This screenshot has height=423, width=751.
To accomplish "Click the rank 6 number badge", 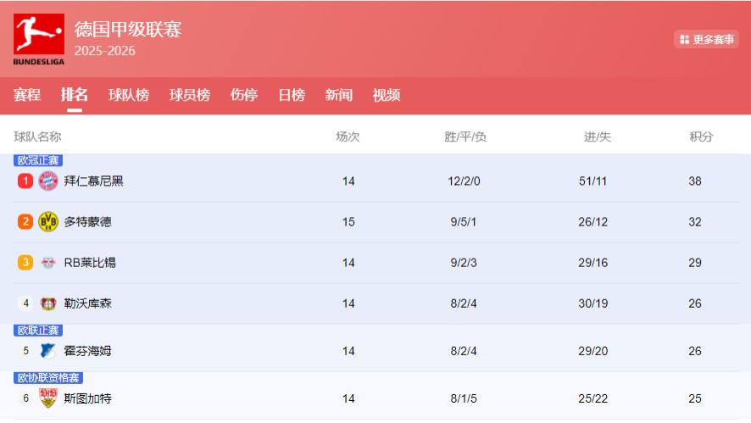I will [26, 398].
